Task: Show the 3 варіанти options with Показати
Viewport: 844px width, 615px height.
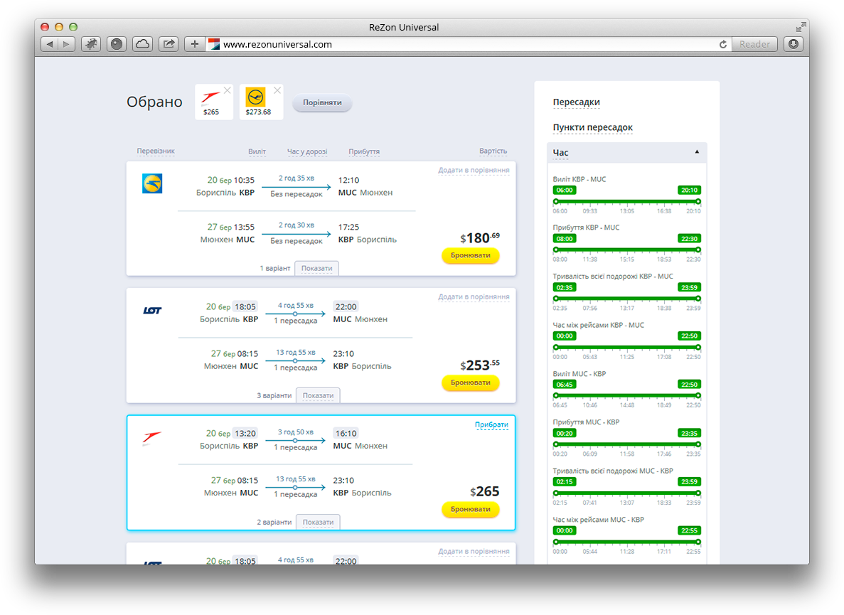Action: [318, 395]
